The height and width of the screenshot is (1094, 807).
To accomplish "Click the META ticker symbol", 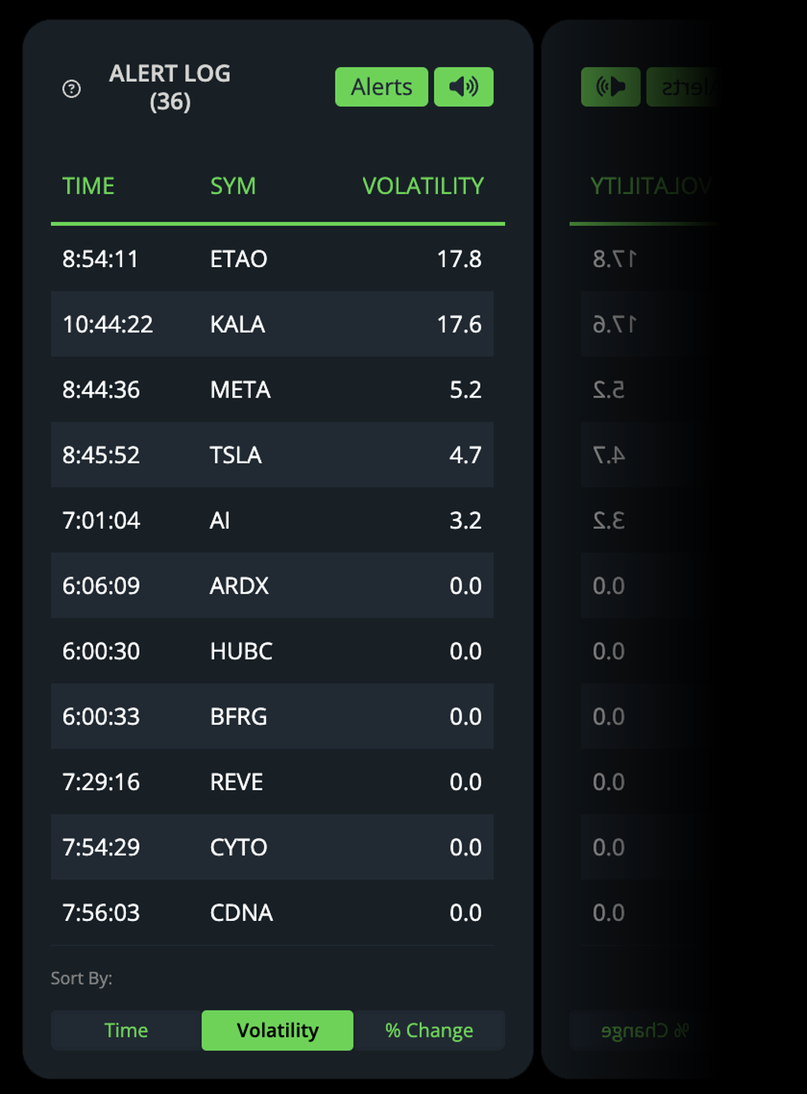I will point(240,390).
